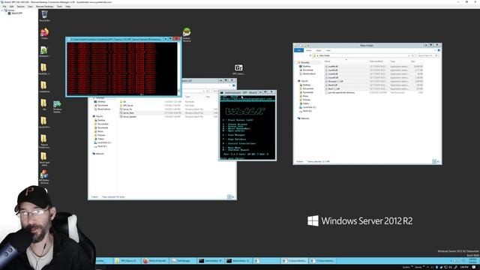Open the Remote Desktops menu
This screenshot has width=480, height=270.
click(45, 6)
